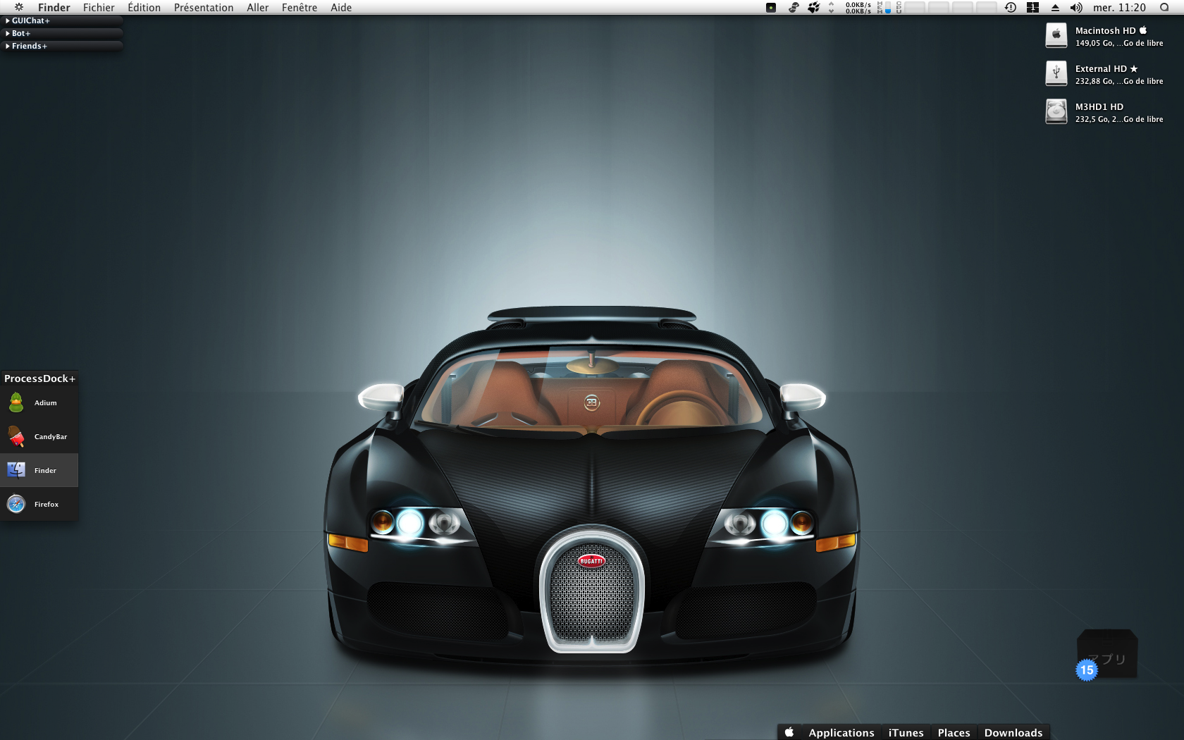Click the green-dot square menu bar icon
The width and height of the screenshot is (1184, 740).
pos(771,8)
